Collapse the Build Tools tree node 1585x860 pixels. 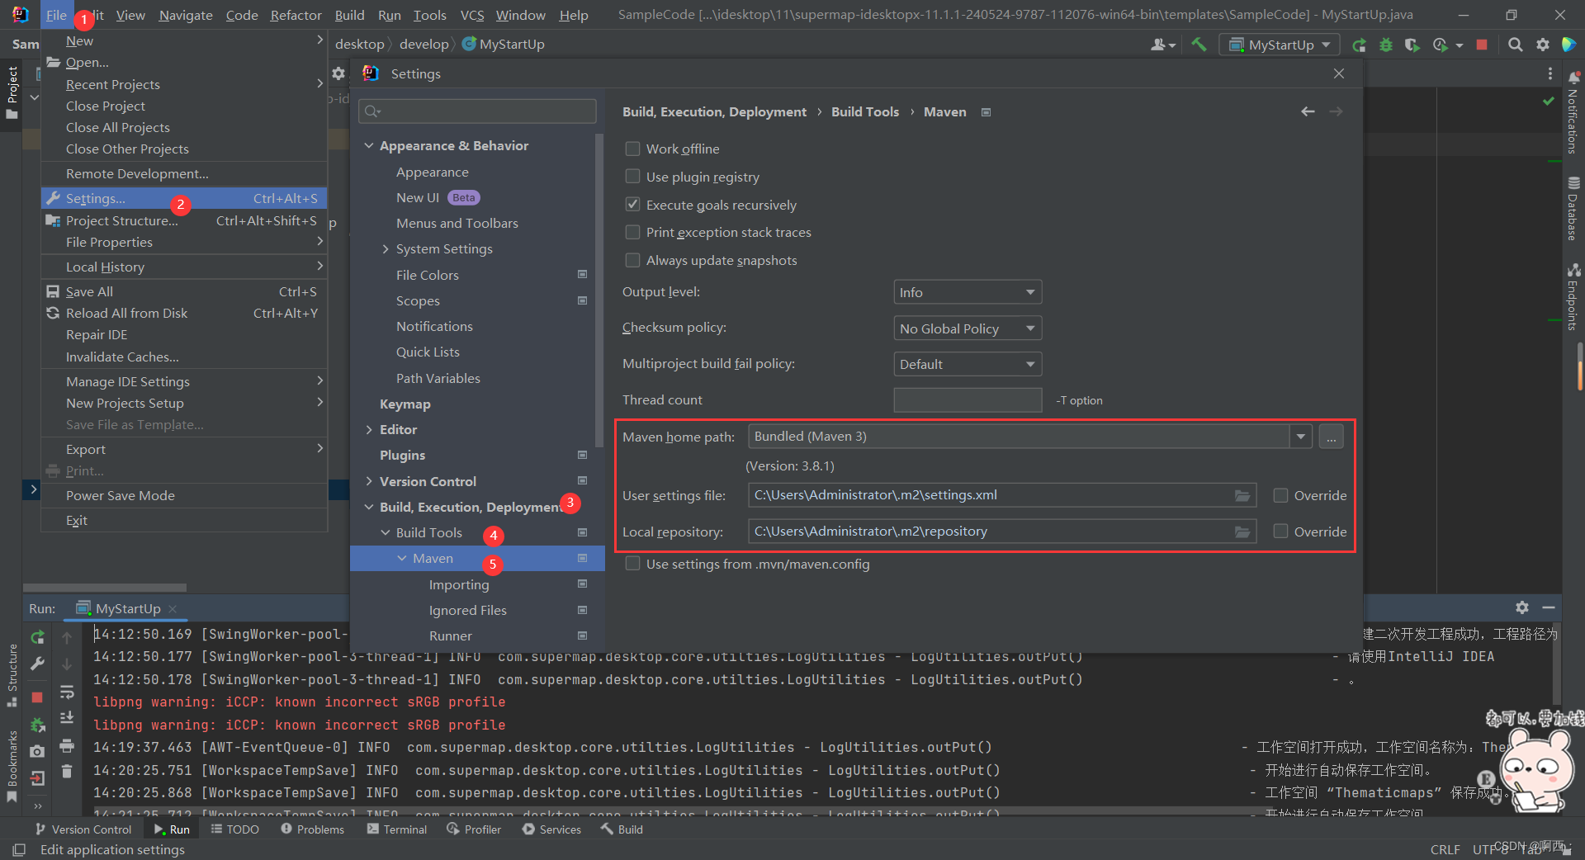385,532
